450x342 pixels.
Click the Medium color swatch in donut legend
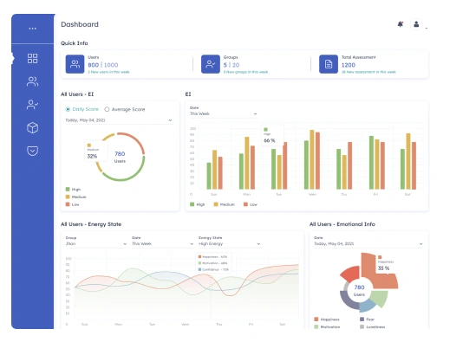coord(68,197)
